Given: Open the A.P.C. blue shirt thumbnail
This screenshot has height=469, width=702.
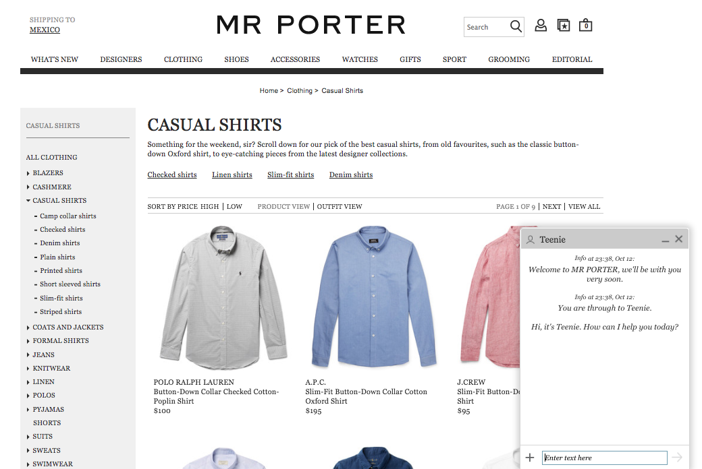Looking at the screenshot, I should click(374, 297).
